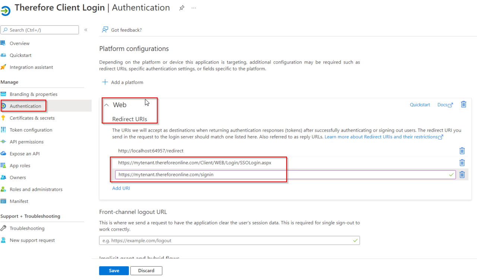The height and width of the screenshot is (280, 477).
Task: Click Got feedback? link
Action: tap(126, 30)
